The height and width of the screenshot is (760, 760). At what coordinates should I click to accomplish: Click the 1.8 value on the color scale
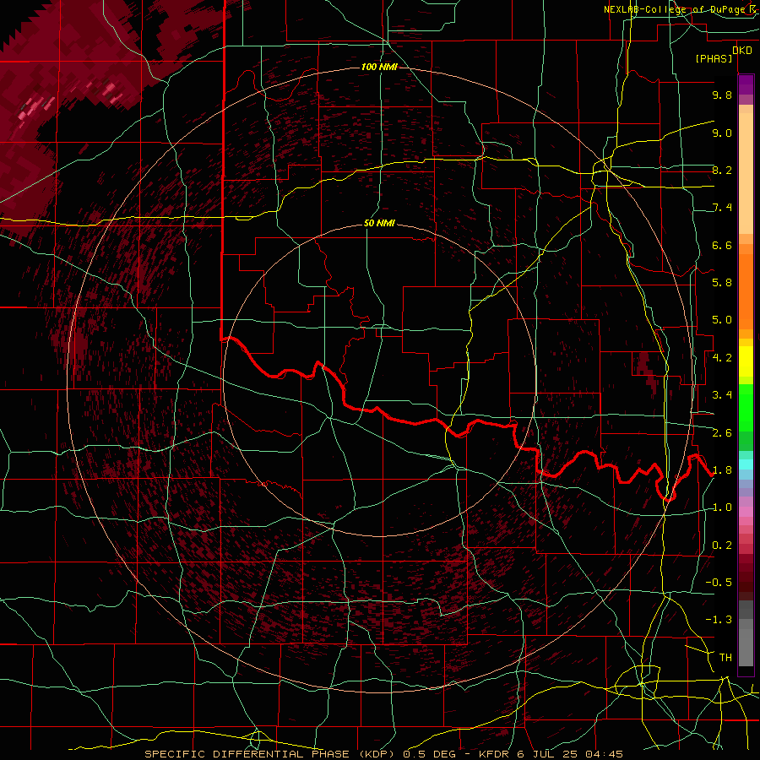tap(722, 470)
